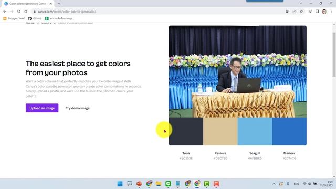336x189 pixels.
Task: Copy the Mariner hex code
Action: click(289, 158)
